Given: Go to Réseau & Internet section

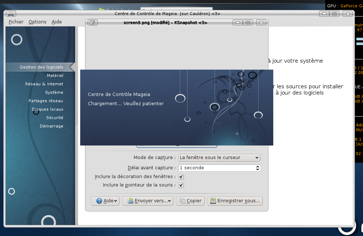Looking at the screenshot, I should click(44, 84).
